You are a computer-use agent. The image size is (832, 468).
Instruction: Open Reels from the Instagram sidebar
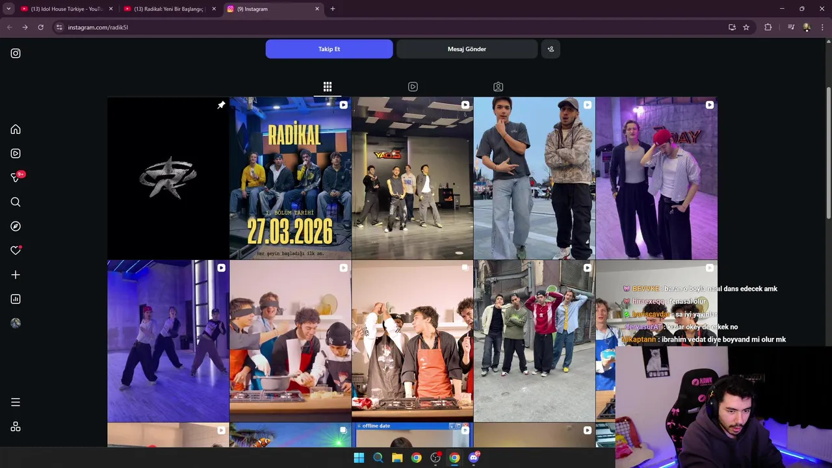click(16, 153)
